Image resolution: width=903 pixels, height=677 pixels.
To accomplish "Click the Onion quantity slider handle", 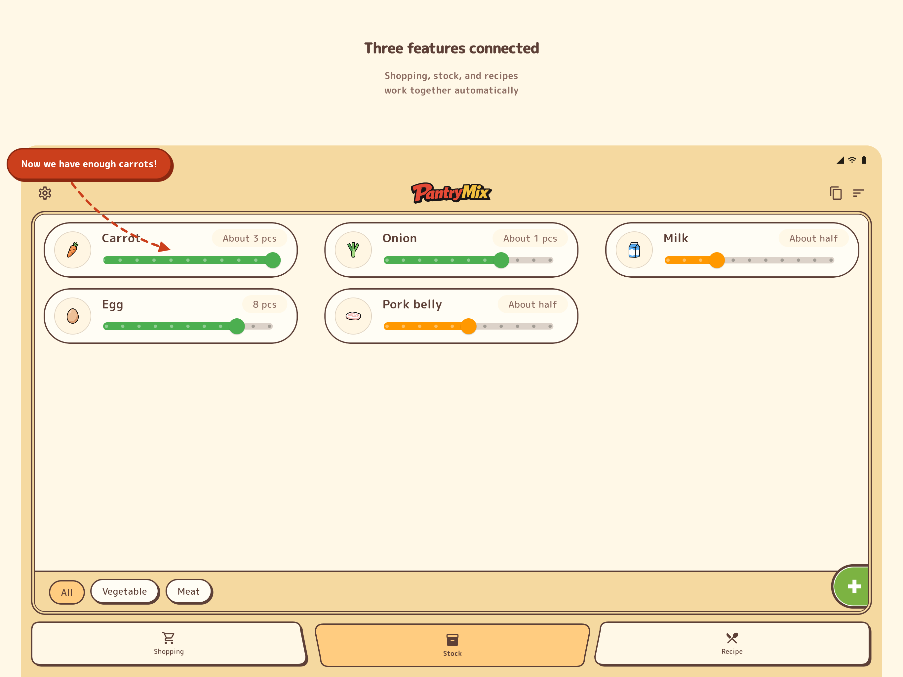I will point(501,260).
